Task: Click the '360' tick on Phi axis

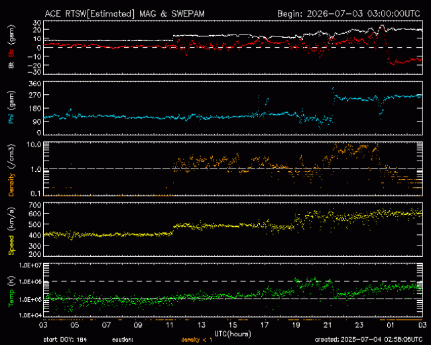Action: tap(35, 84)
